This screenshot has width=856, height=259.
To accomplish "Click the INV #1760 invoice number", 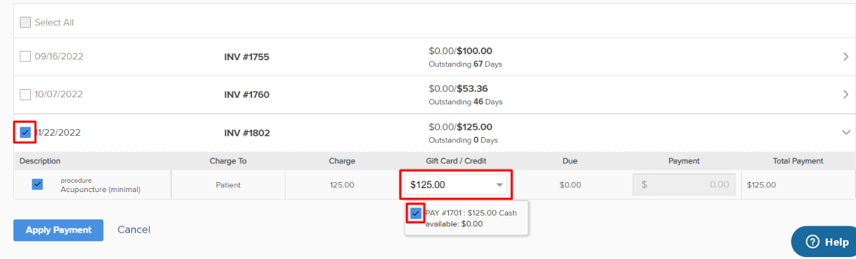I will tap(247, 95).
